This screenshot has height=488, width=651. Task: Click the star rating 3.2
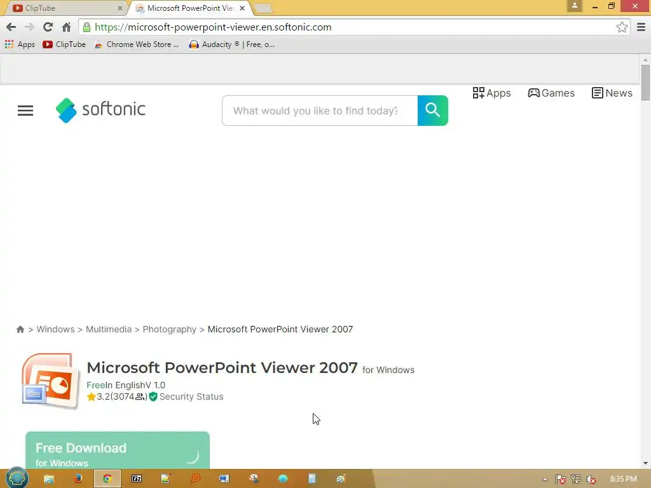pos(99,396)
